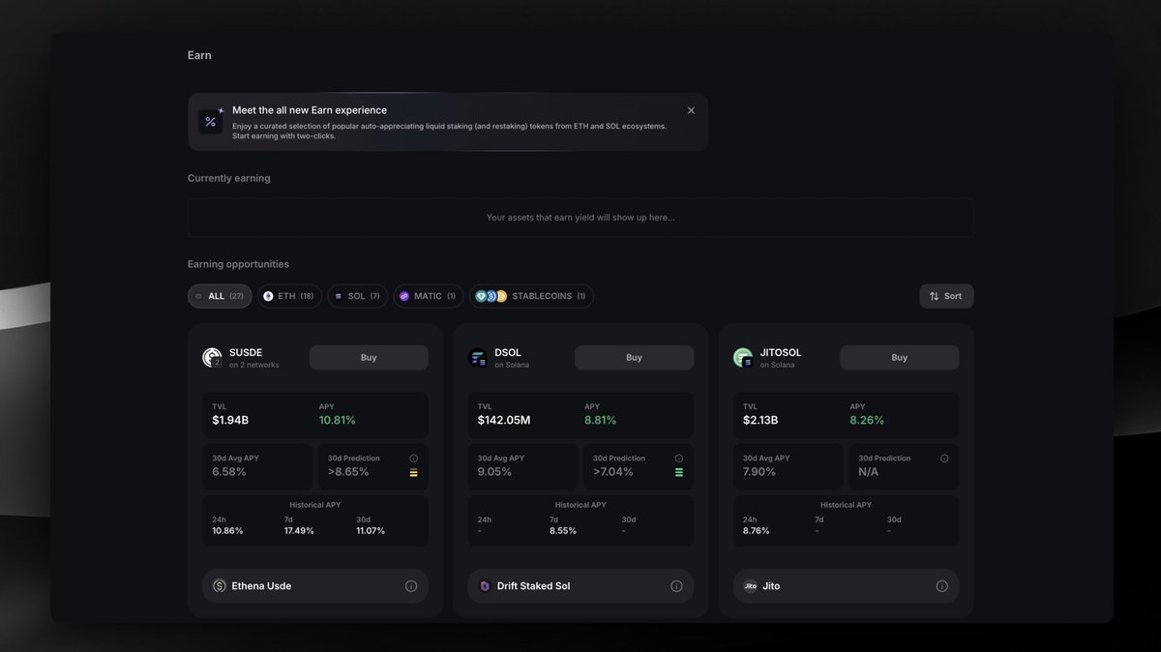Image resolution: width=1161 pixels, height=652 pixels.
Task: Click the JITOSOL token logo
Action: pos(743,358)
